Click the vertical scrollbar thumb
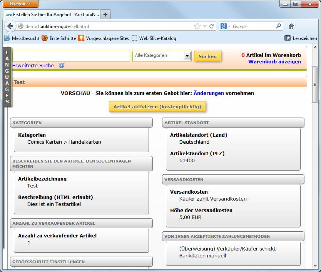The height and width of the screenshot is (272, 321). [315, 85]
